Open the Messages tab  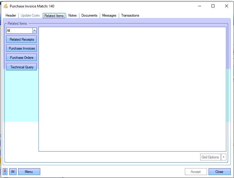pyautogui.click(x=109, y=15)
